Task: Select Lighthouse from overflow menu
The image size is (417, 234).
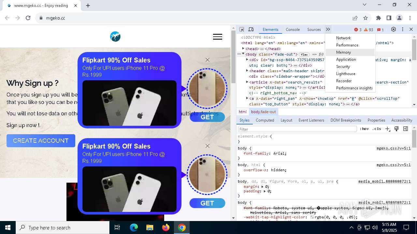Action: (350, 74)
